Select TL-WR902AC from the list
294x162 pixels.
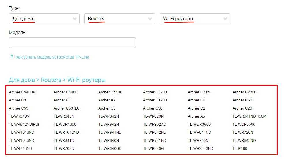(154, 125)
